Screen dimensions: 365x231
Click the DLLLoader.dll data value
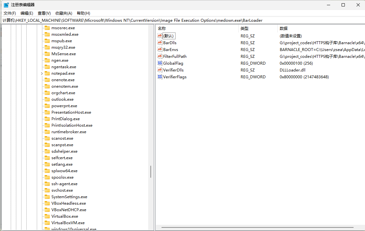click(292, 70)
